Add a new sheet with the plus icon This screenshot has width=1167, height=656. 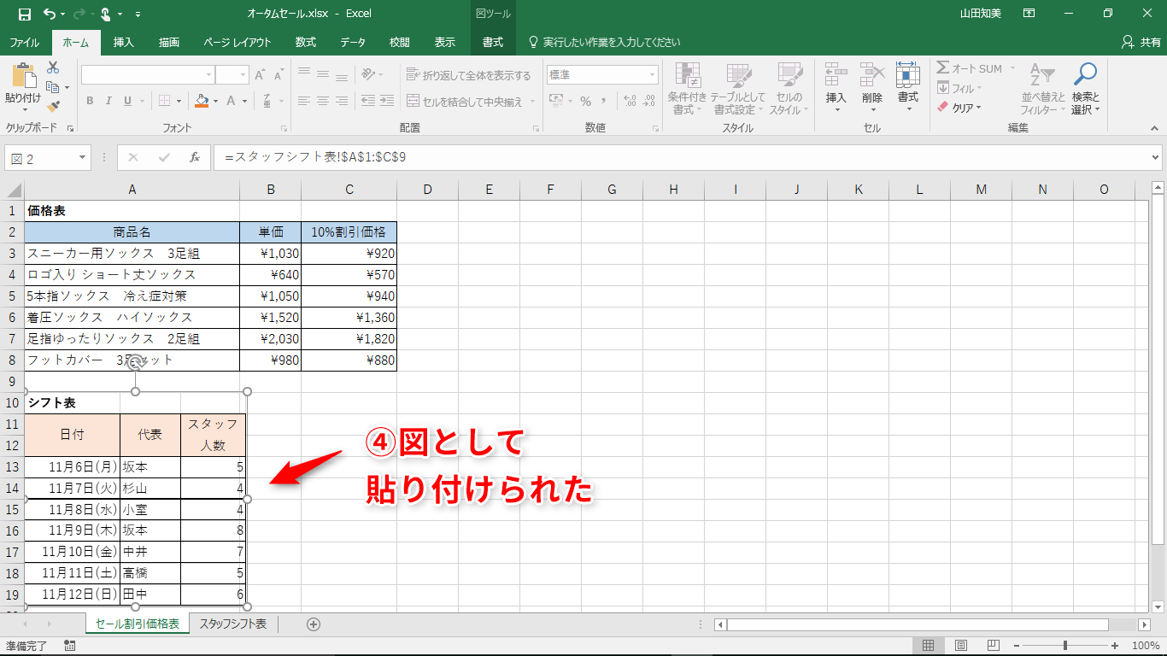coord(314,624)
